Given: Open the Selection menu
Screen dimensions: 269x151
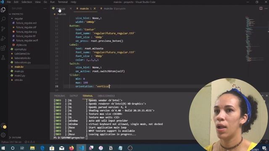Looking at the screenshot, I should pyautogui.click(x=27, y=2).
